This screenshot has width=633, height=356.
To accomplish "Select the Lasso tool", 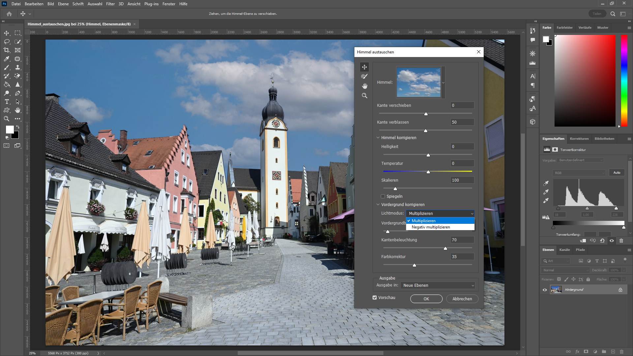I will 7,42.
